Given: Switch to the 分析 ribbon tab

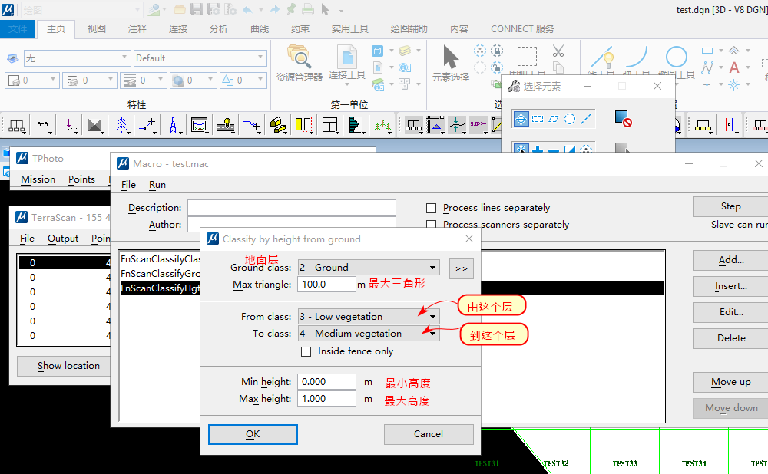Looking at the screenshot, I should (x=218, y=29).
